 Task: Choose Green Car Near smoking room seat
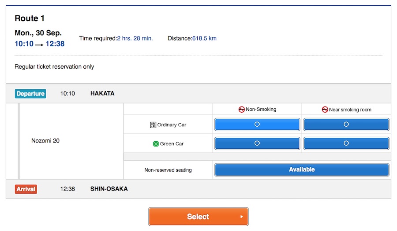(346, 143)
